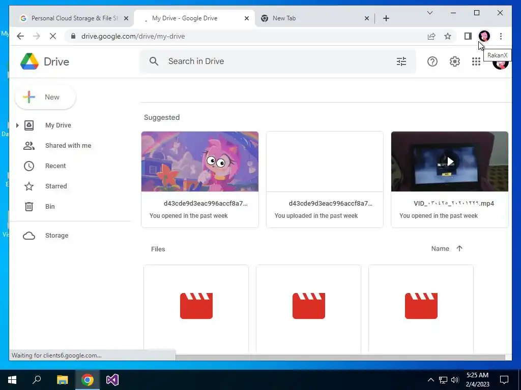Expand the My Drive folder tree

(17, 125)
